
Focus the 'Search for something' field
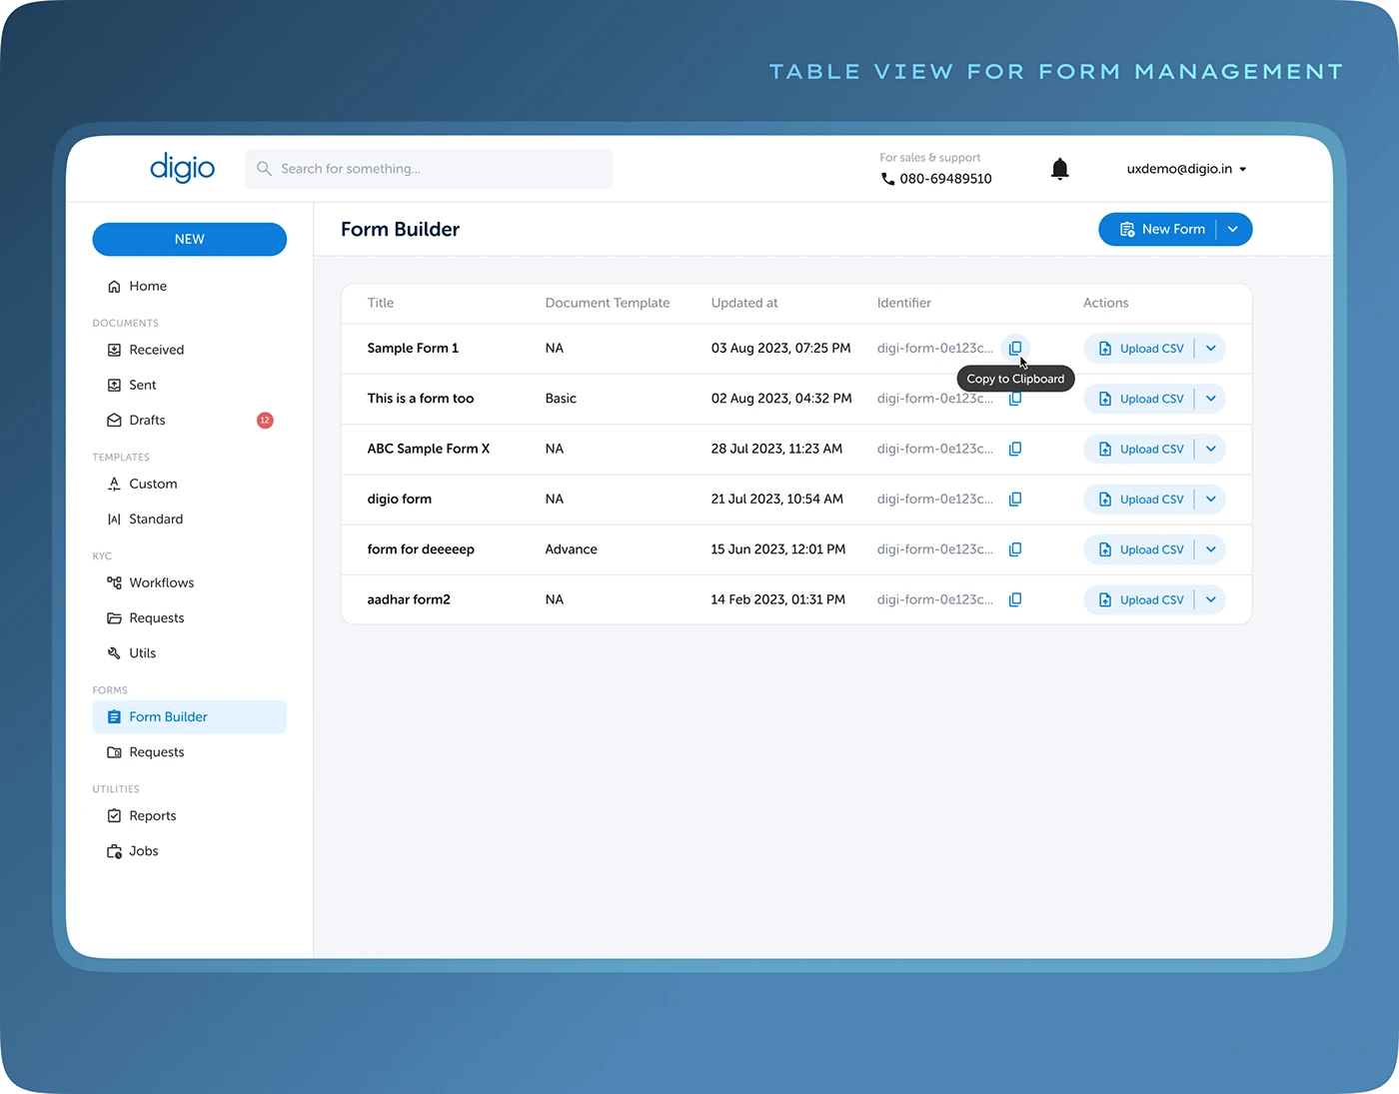coord(429,169)
